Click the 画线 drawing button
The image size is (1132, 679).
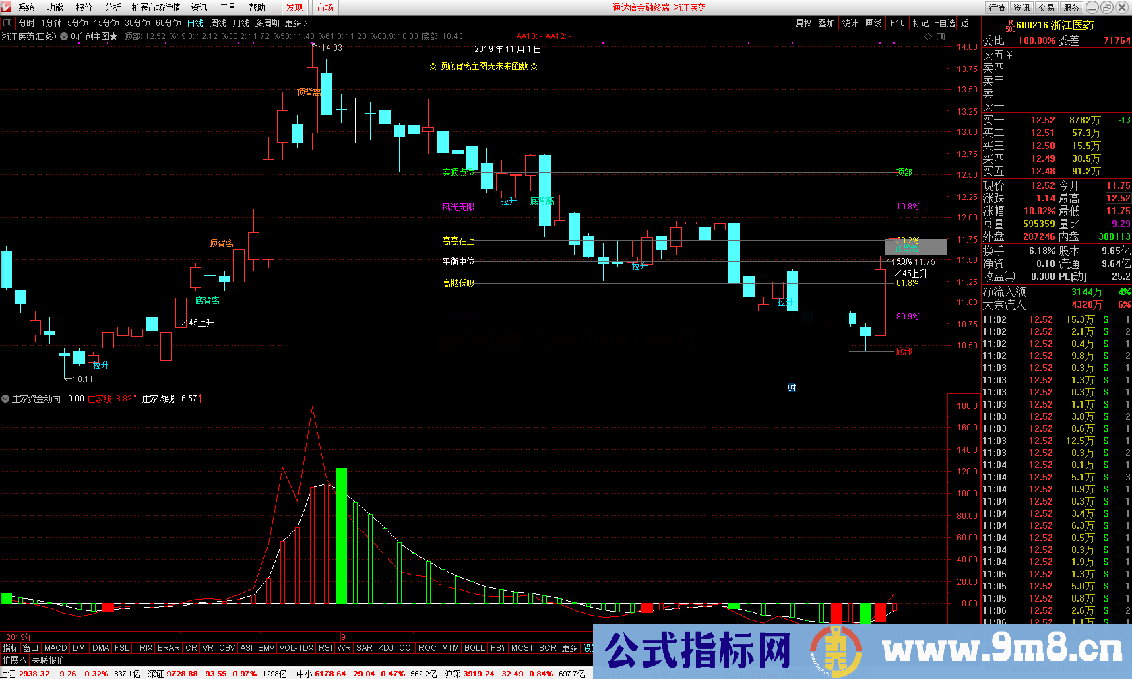click(873, 23)
